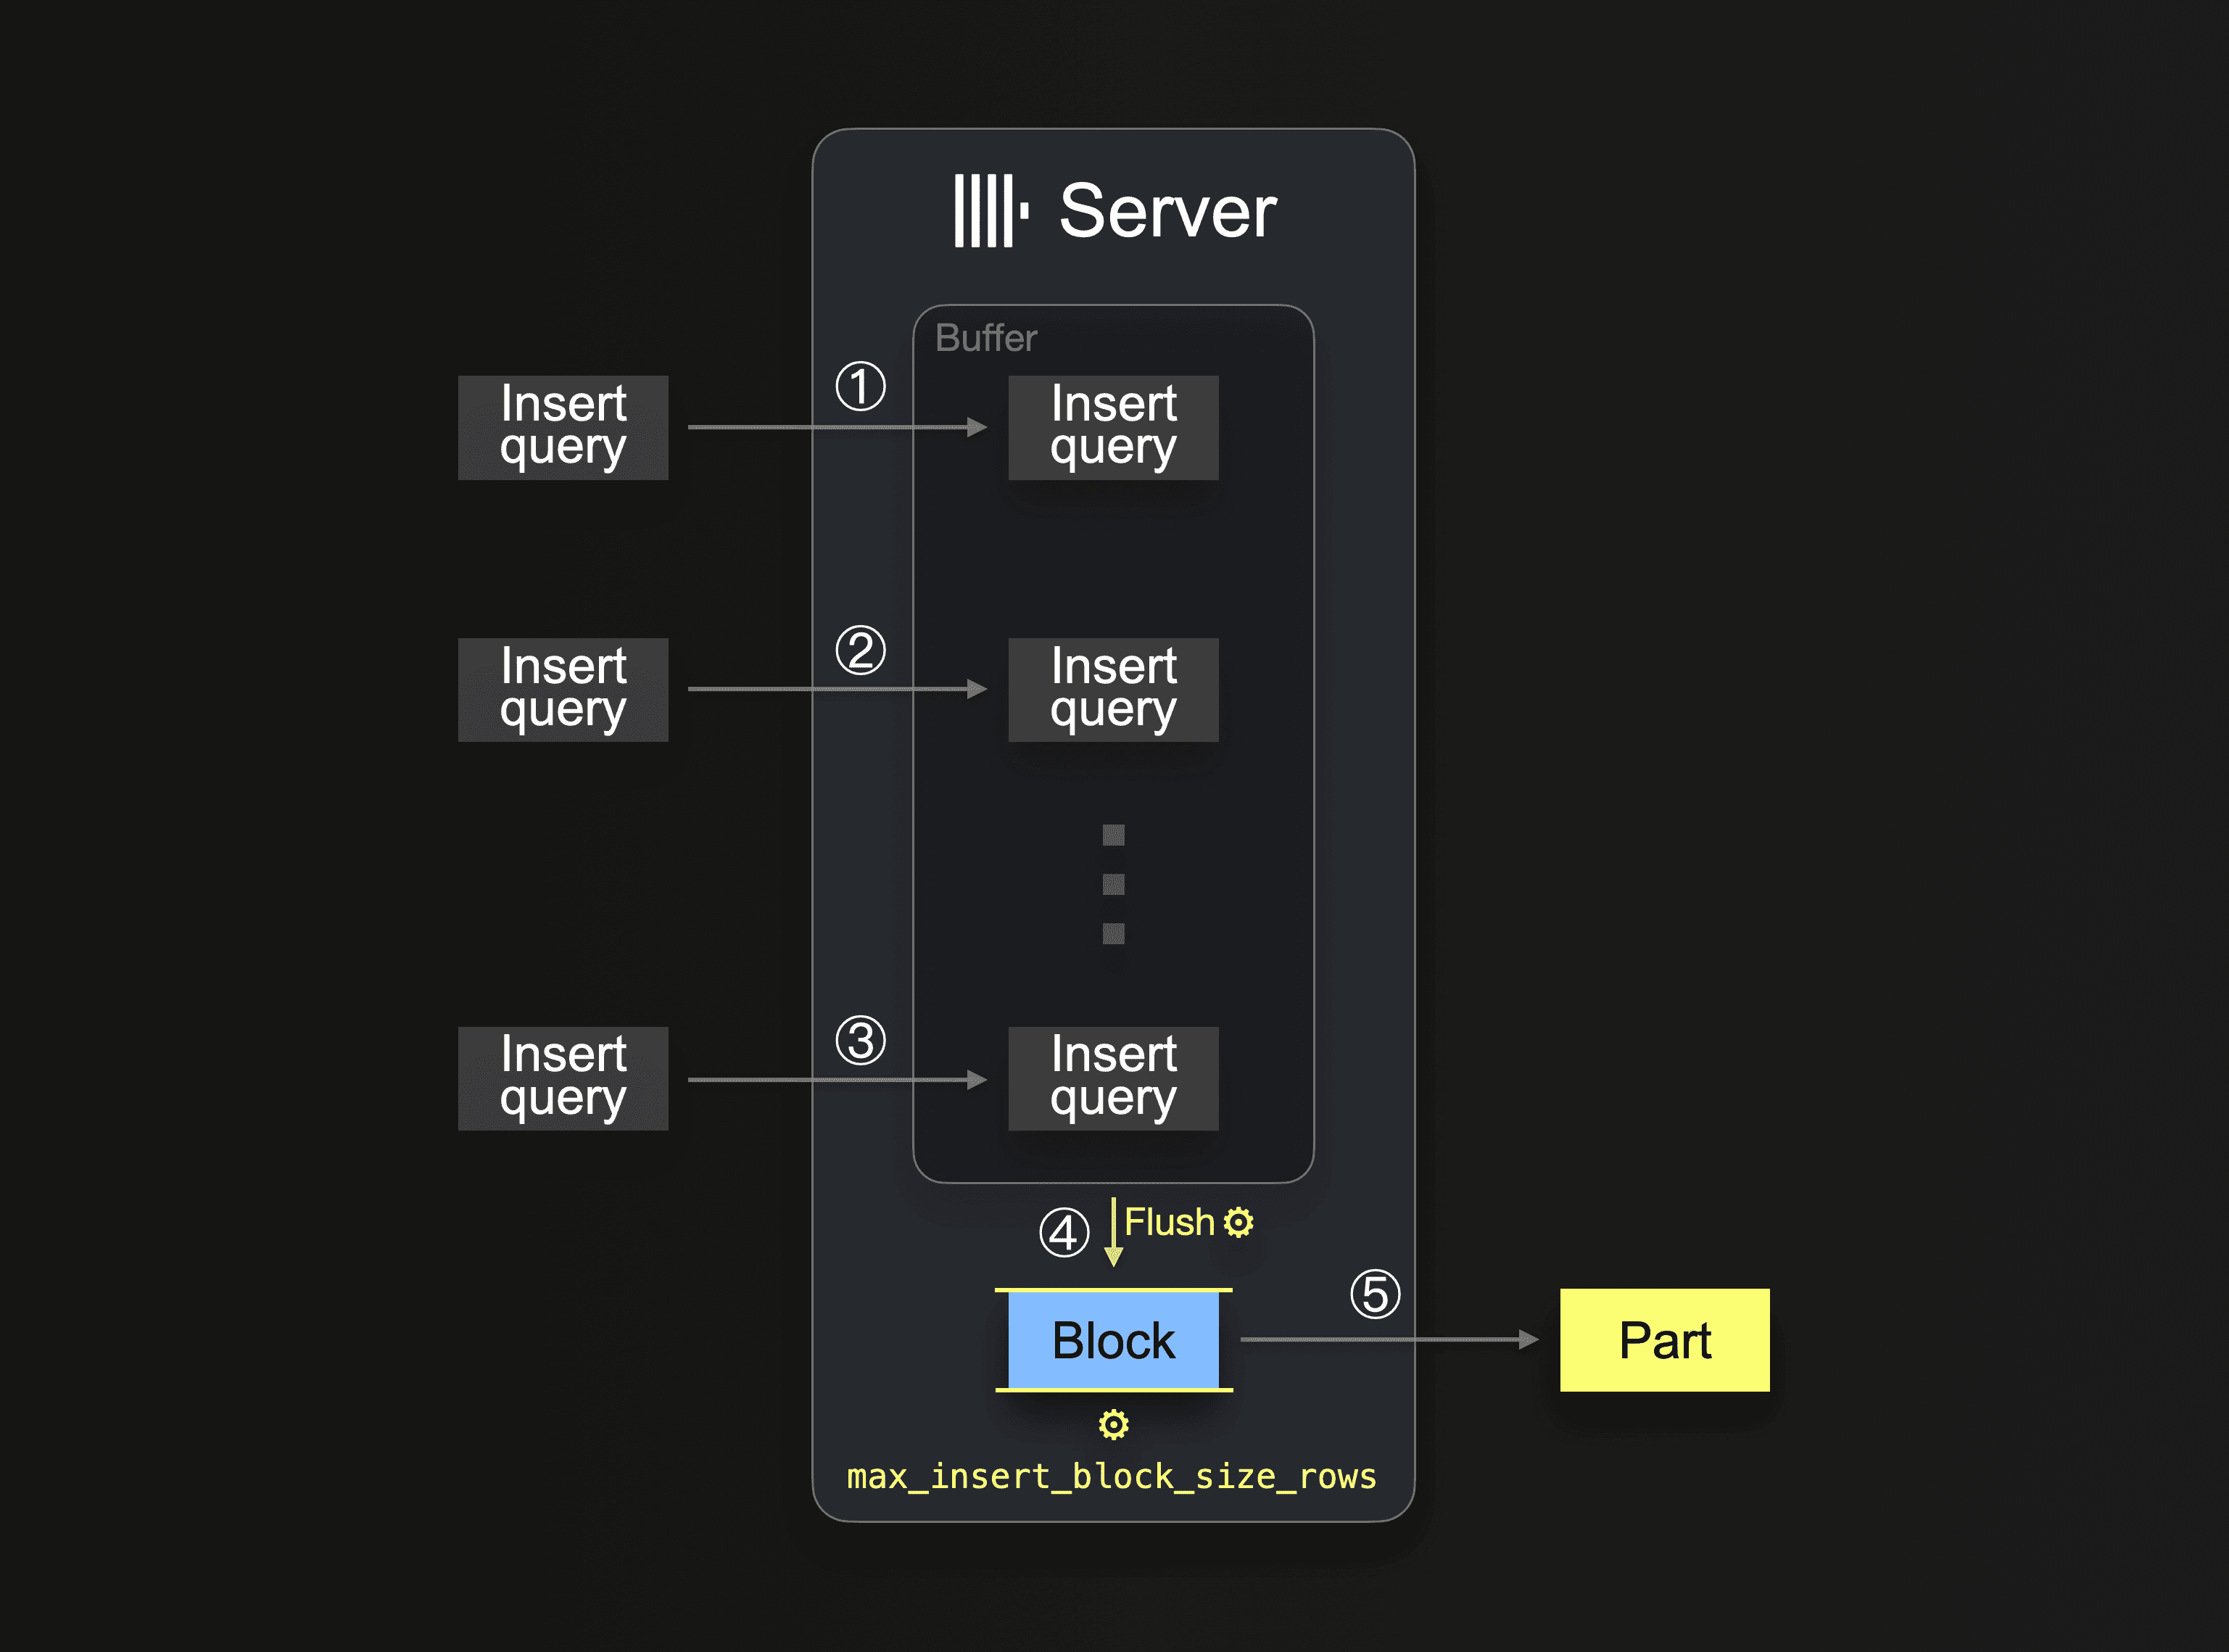Click the first Insert query inside Buffer

[1113, 427]
